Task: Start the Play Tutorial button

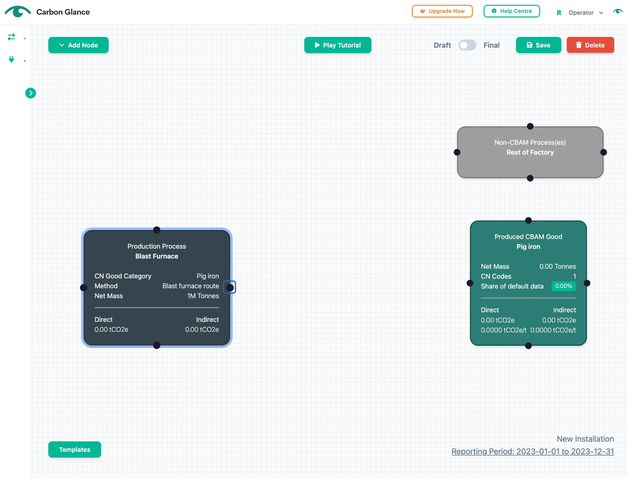Action: [338, 45]
